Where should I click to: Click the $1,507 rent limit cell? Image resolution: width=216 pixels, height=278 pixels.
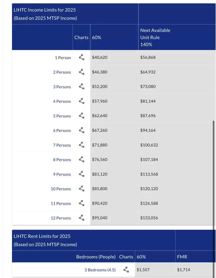pos(143,270)
